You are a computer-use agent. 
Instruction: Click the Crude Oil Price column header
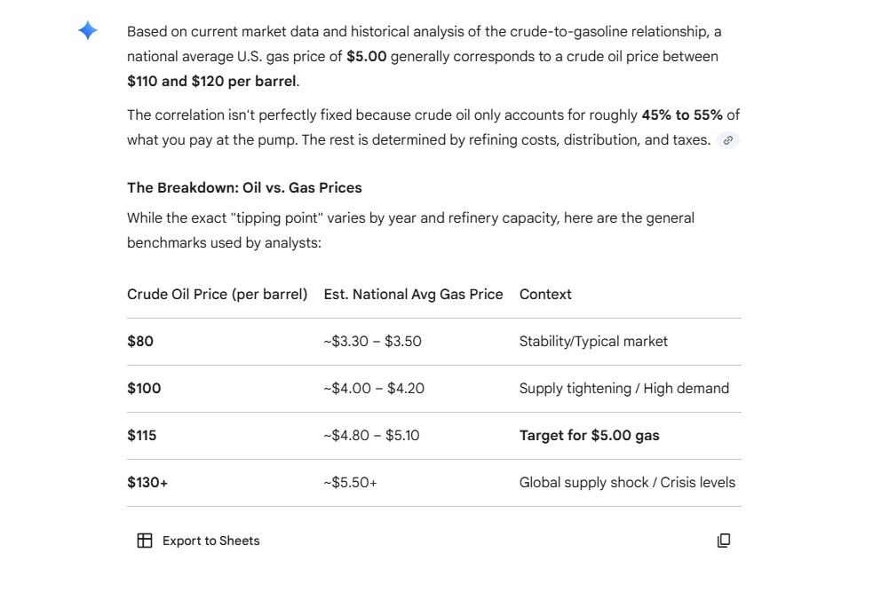pyautogui.click(x=217, y=294)
